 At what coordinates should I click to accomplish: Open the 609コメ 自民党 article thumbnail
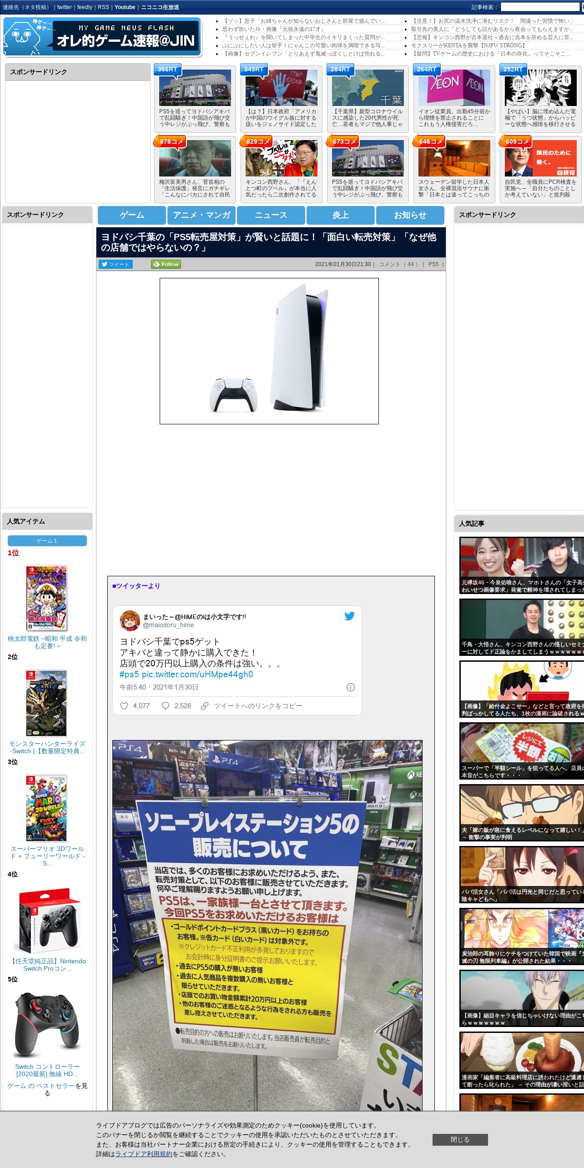[541, 158]
